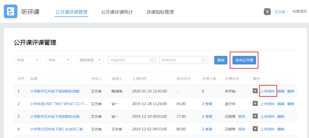This screenshot has height=138, width=309.
Task: Click 上传资料 for the first course
Action: (x=268, y=91)
